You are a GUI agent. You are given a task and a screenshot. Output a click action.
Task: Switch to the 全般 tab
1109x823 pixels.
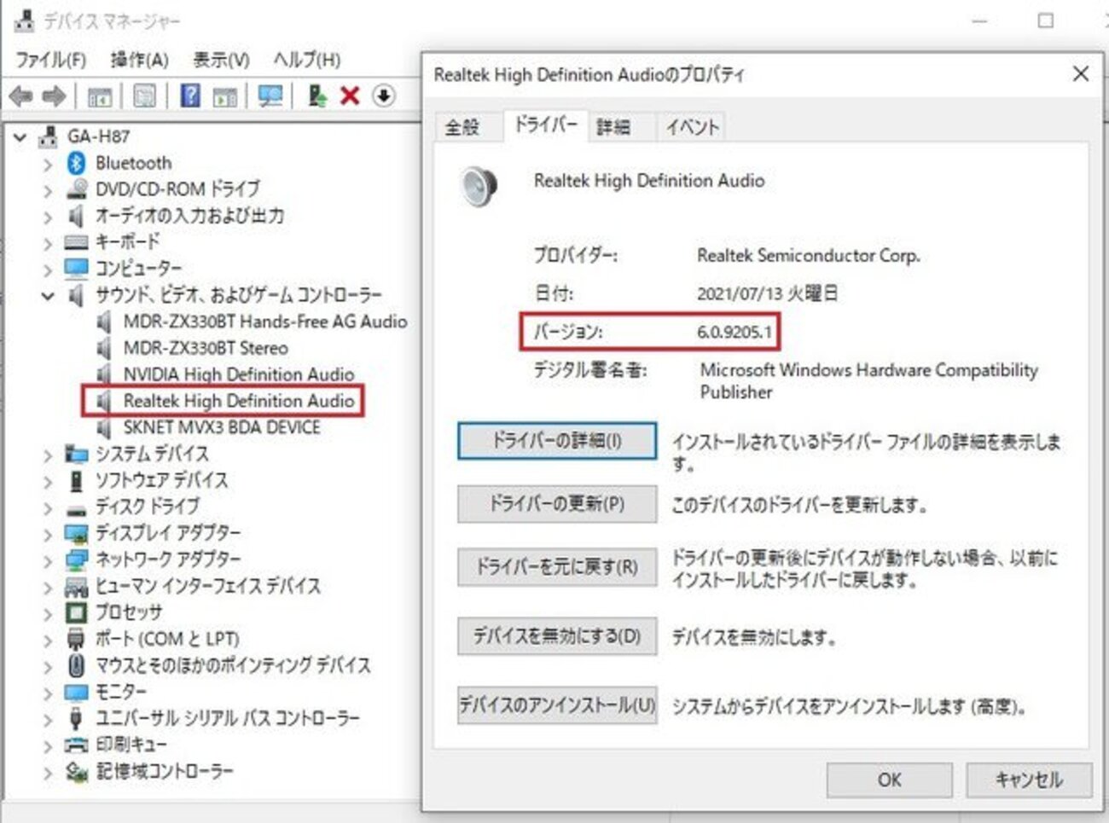point(463,128)
